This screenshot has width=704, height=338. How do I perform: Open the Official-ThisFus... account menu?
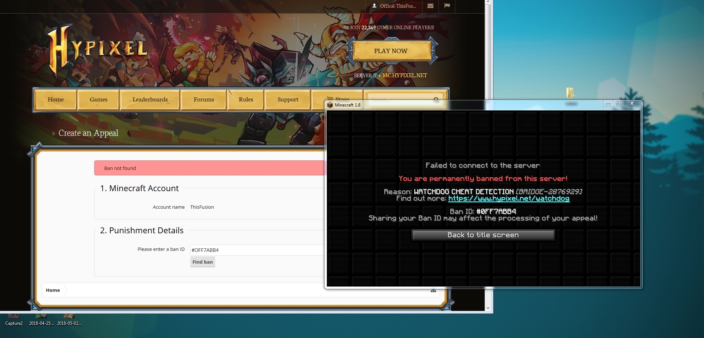coord(394,6)
